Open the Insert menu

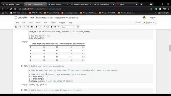pyautogui.click(x=38, y=23)
